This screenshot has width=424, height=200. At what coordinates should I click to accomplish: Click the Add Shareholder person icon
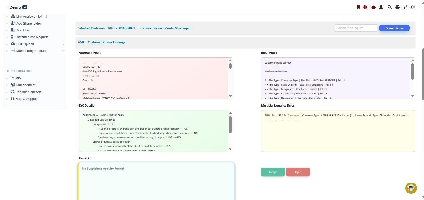tap(13, 23)
